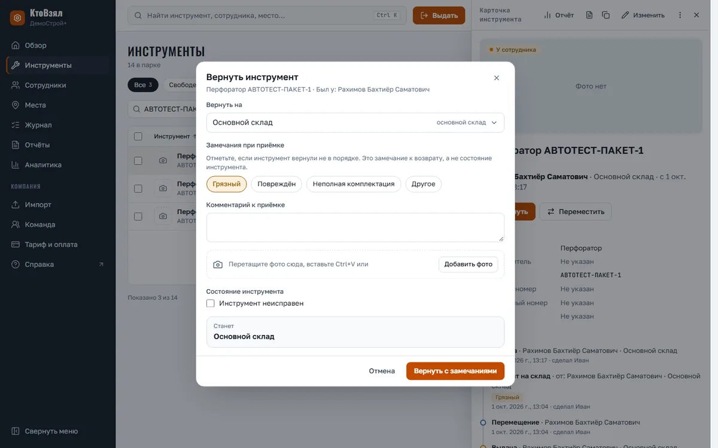Click the camera thumbnail in second tool row
Image resolution: width=718 pixels, height=448 pixels.
coord(163,189)
